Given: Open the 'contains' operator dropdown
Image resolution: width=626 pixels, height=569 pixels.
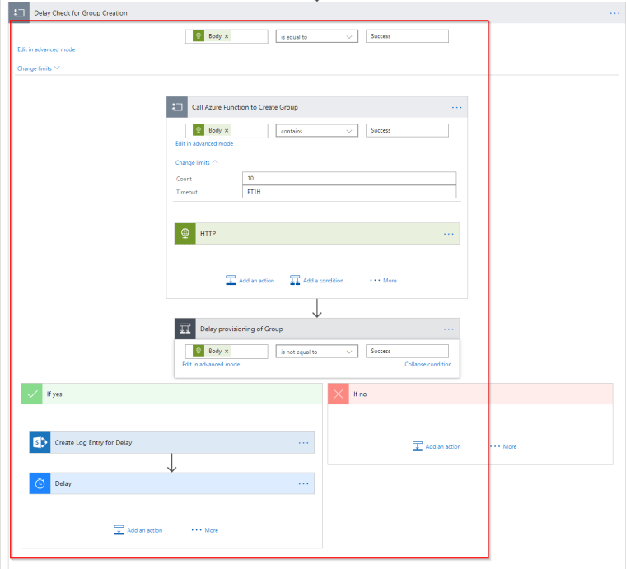Looking at the screenshot, I should (x=317, y=131).
